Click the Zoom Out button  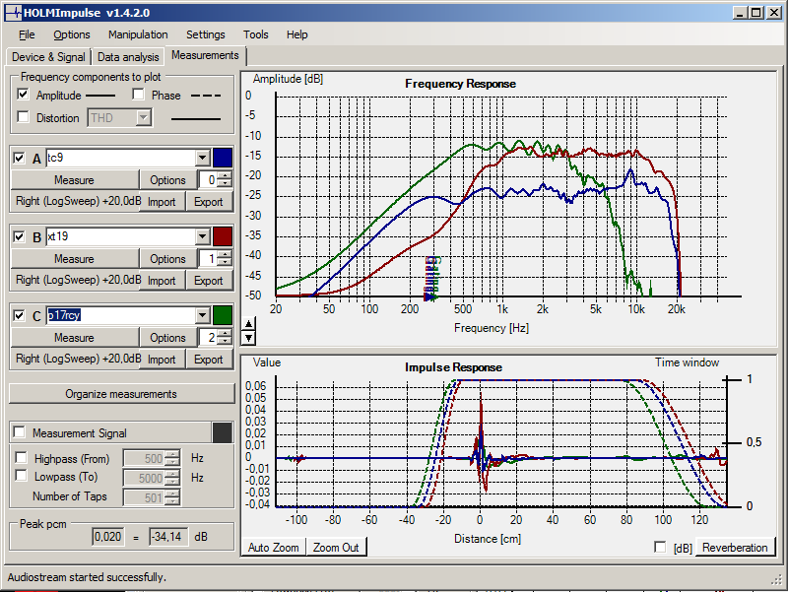[x=336, y=548]
